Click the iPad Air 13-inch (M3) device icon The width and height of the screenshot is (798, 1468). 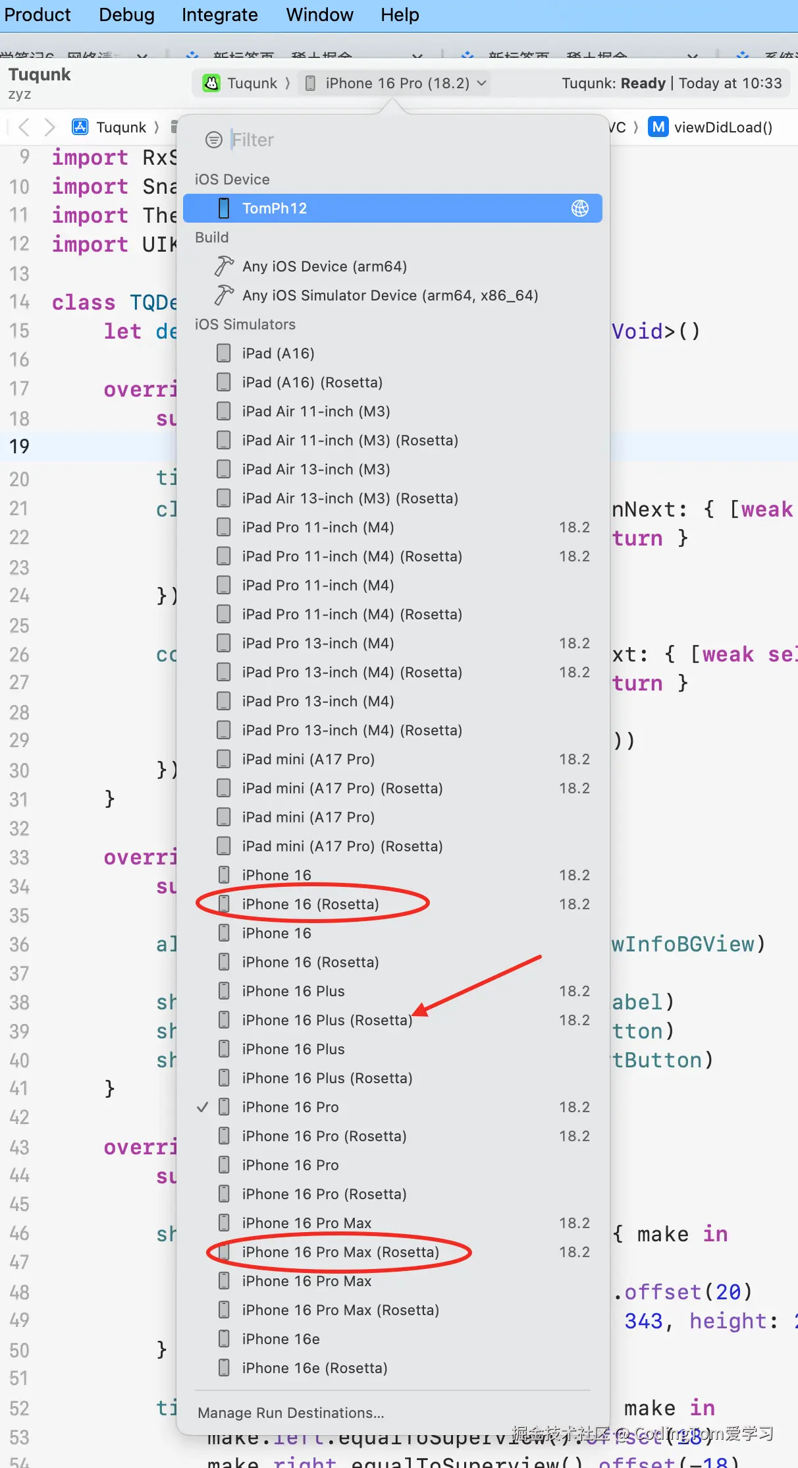[x=224, y=469]
